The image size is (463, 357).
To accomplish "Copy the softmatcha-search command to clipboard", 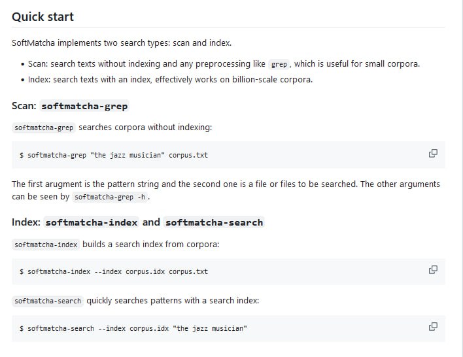I will tap(432, 326).
